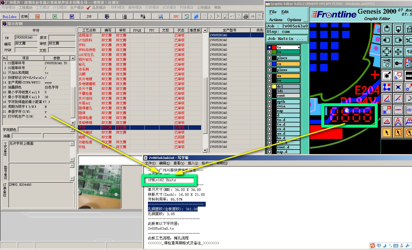The image size is (412, 250).
Task: Click the Genesis pan down icon
Action: coord(398,29)
